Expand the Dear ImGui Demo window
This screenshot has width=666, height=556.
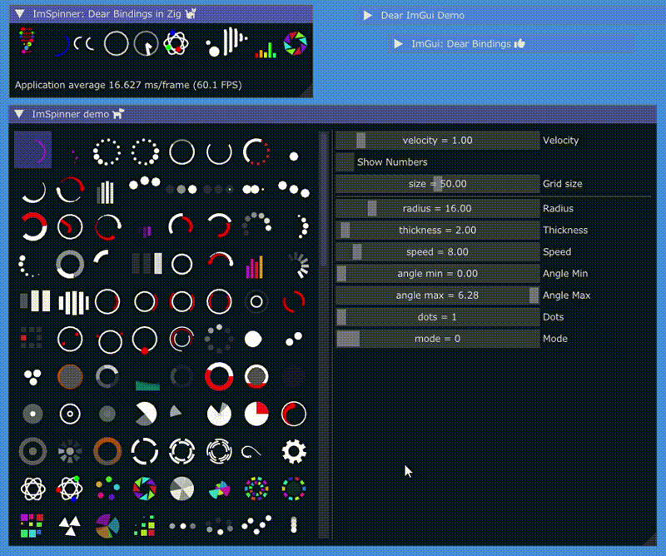[x=368, y=15]
